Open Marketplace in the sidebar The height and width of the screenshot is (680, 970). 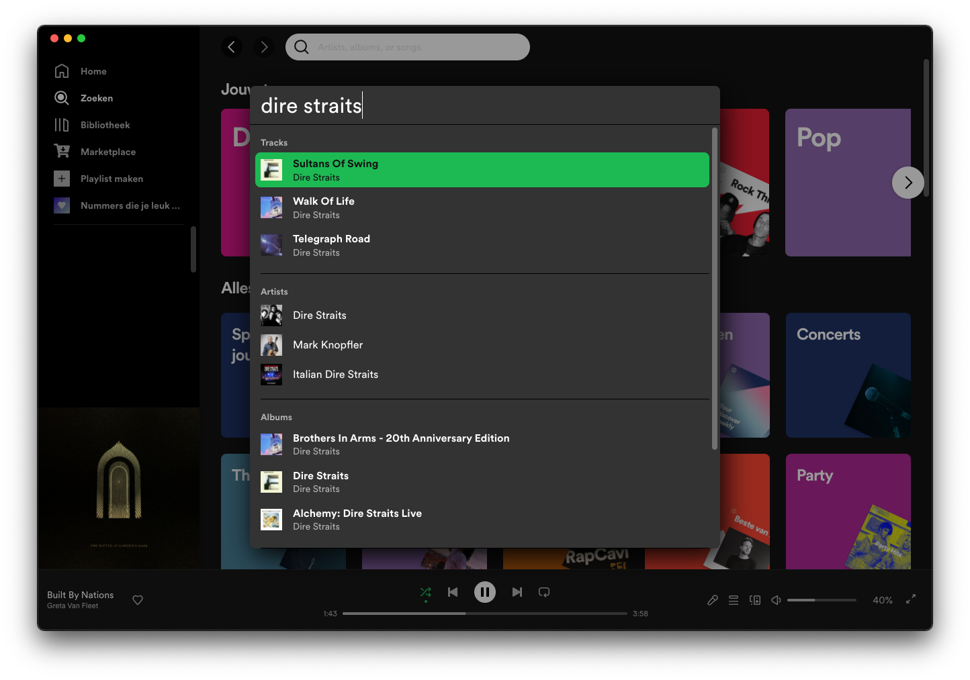pos(108,152)
